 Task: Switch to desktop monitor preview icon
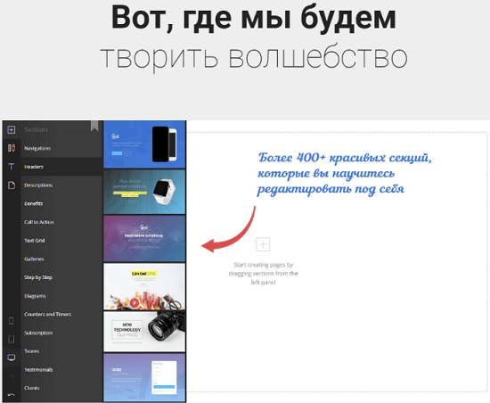(12, 358)
